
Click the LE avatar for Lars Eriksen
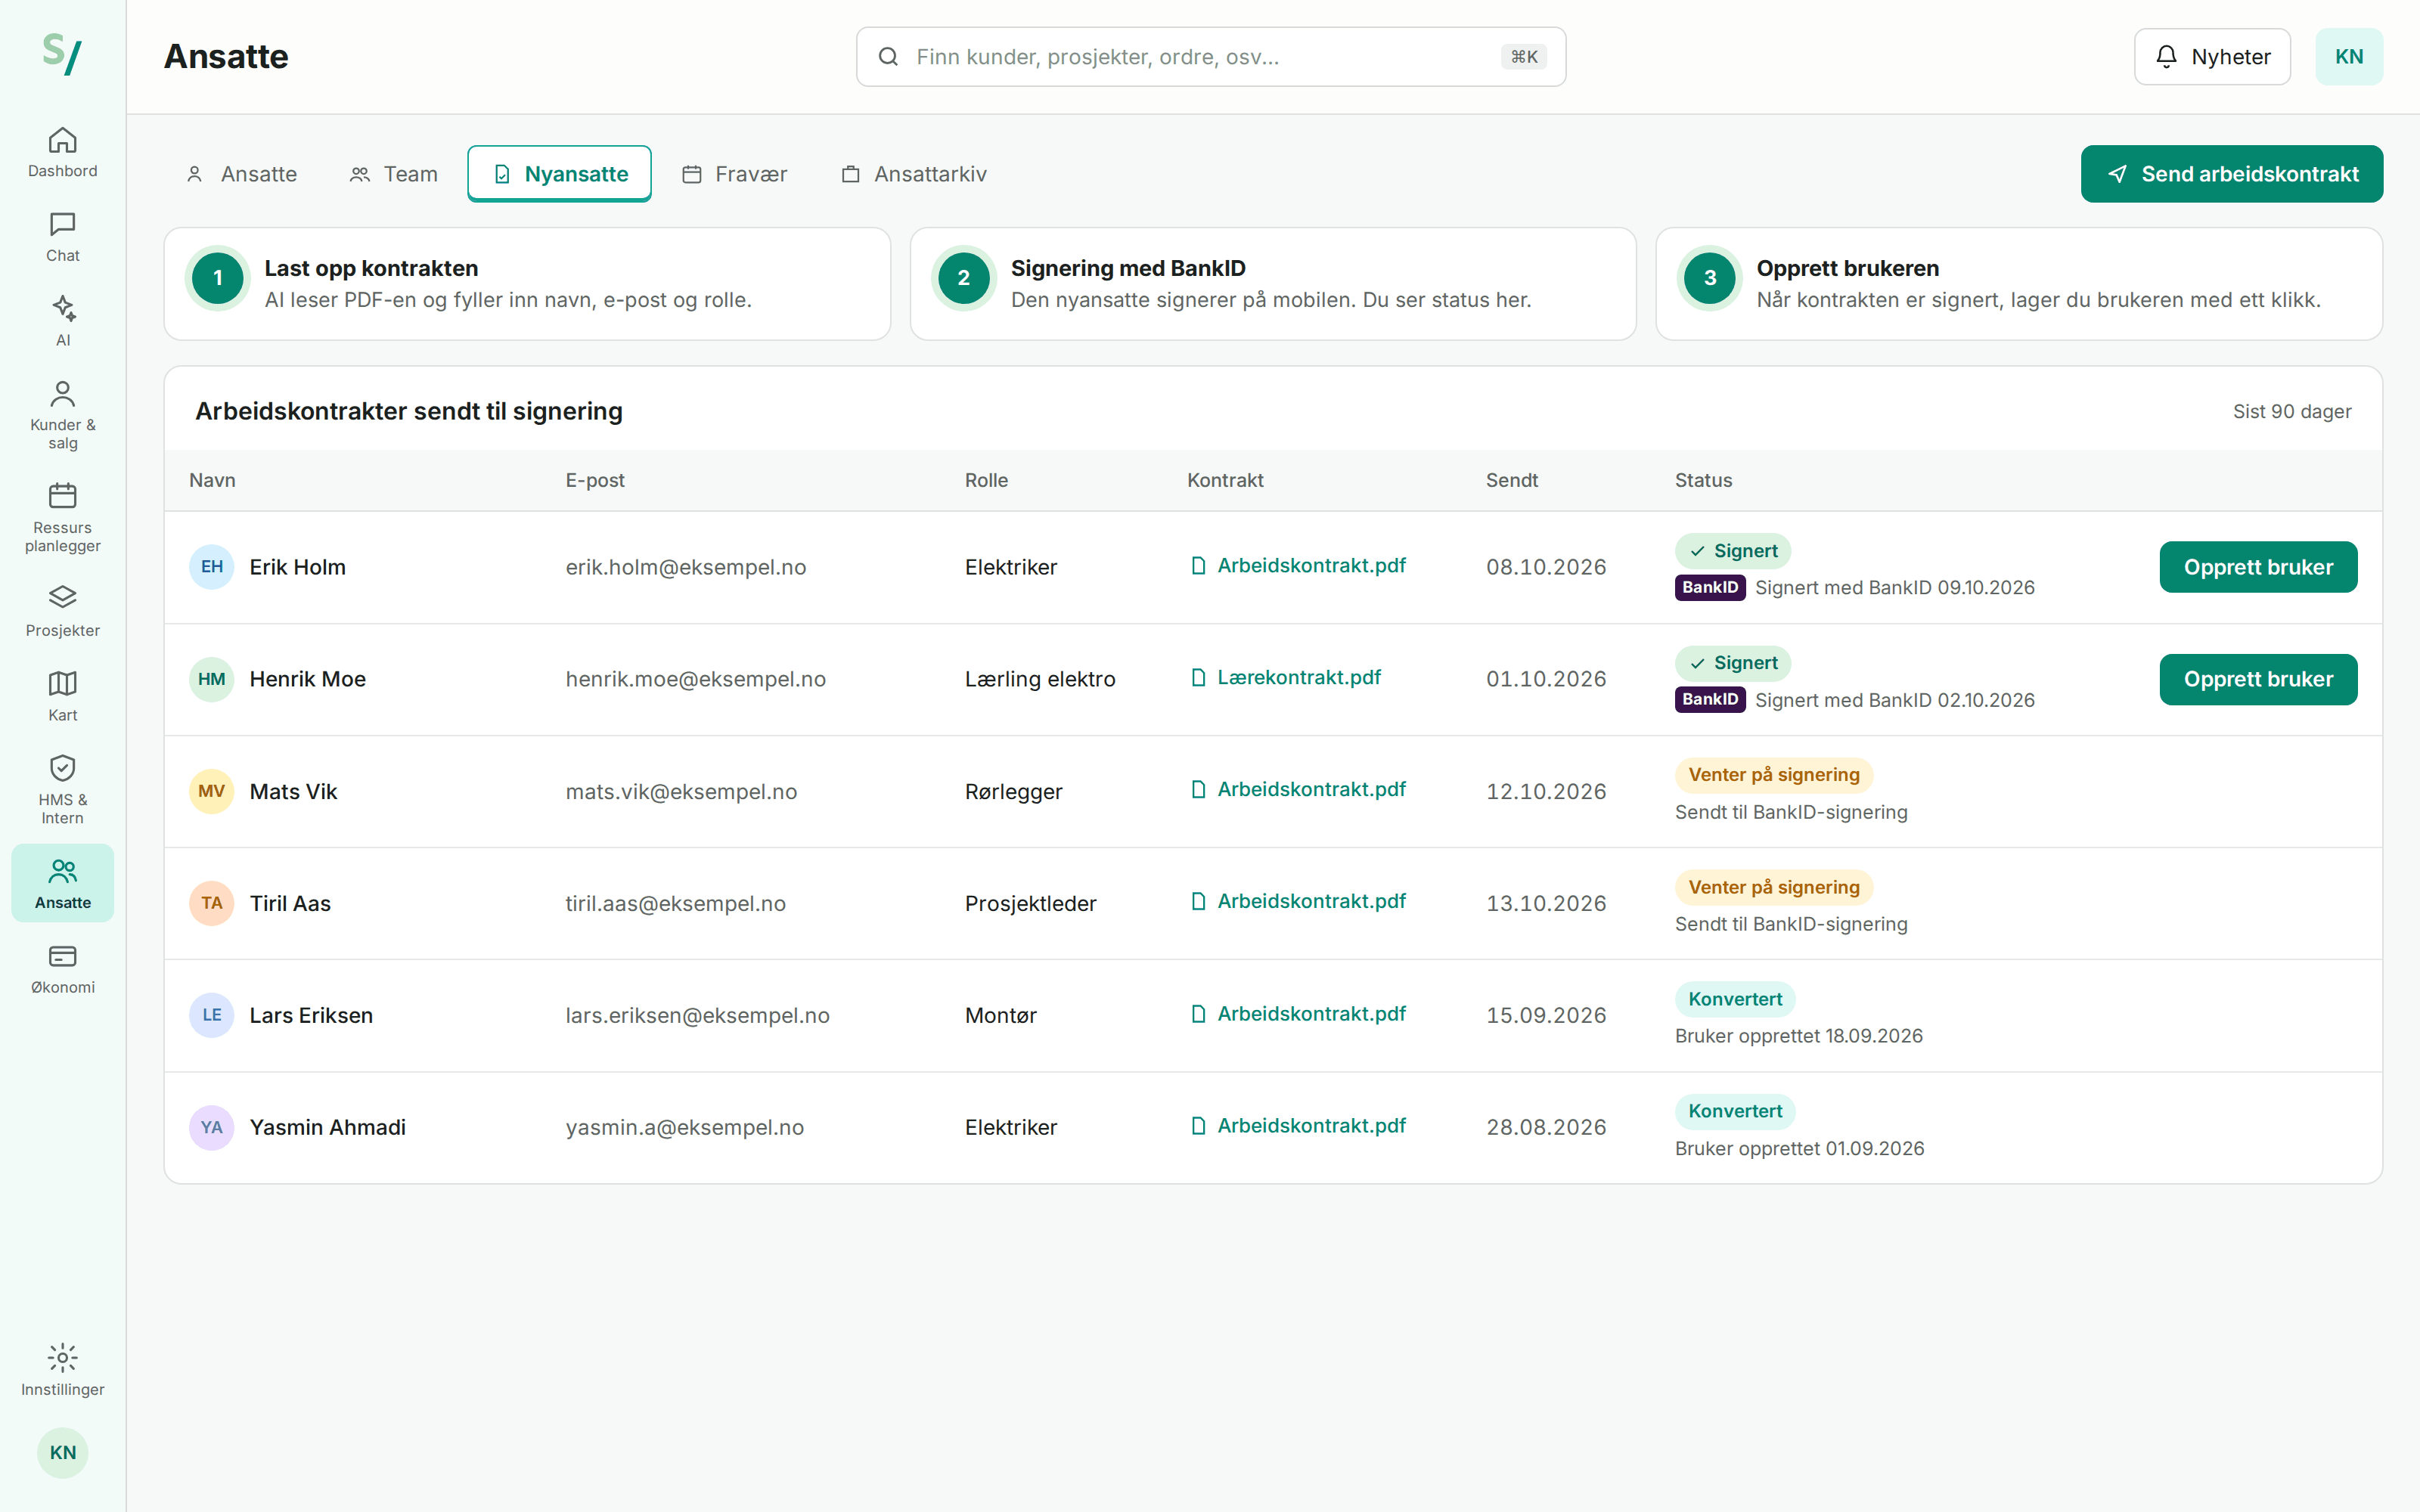click(211, 1015)
